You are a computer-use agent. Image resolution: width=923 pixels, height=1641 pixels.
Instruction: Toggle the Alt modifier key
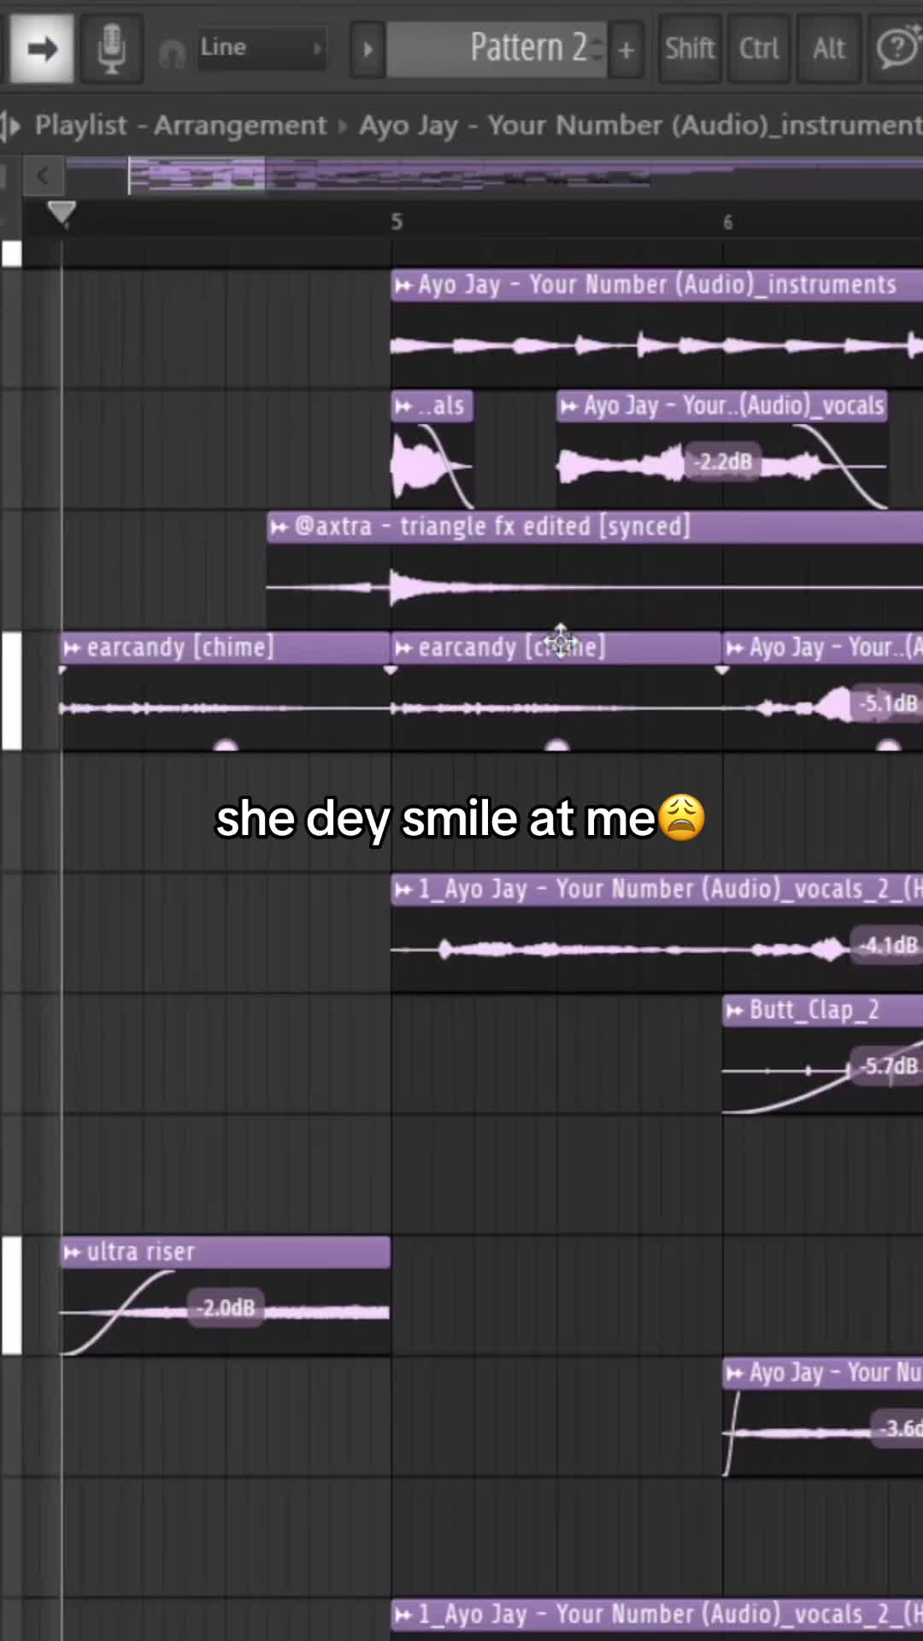829,49
